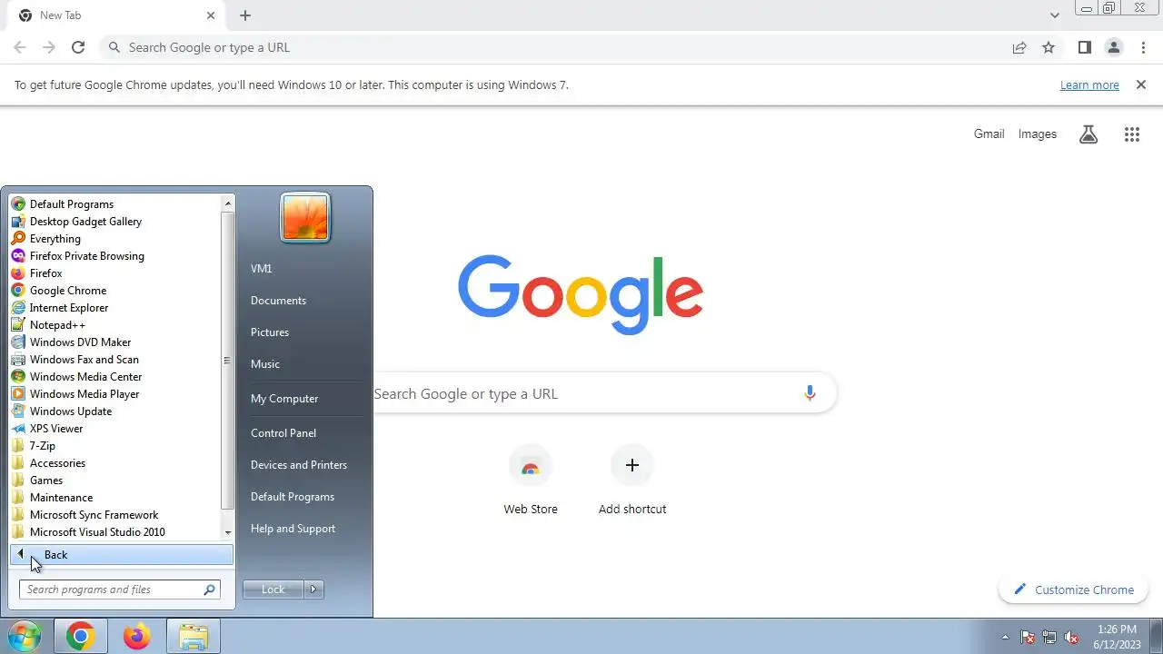Open the shutdown options arrow next to Lock
The width and height of the screenshot is (1163, 654).
click(x=313, y=590)
